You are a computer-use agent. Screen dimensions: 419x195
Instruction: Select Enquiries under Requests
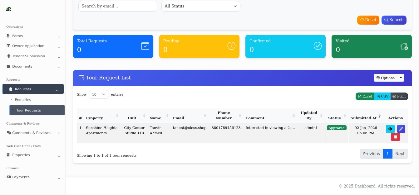23,100
